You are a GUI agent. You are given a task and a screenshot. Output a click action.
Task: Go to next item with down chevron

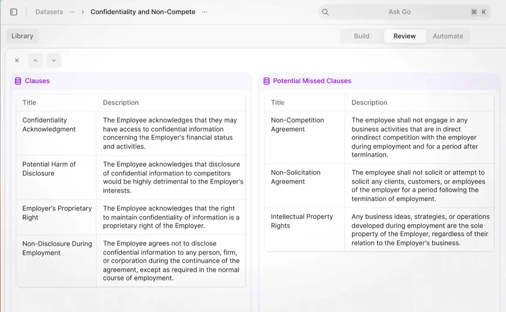[x=54, y=60]
